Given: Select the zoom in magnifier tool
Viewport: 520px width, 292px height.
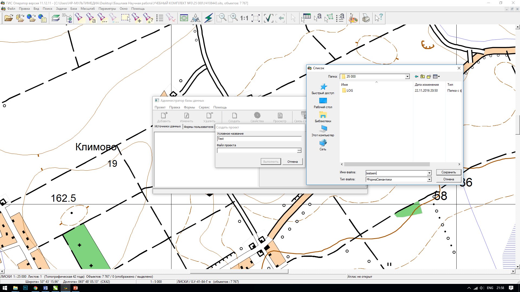Looking at the screenshot, I should (233, 18).
